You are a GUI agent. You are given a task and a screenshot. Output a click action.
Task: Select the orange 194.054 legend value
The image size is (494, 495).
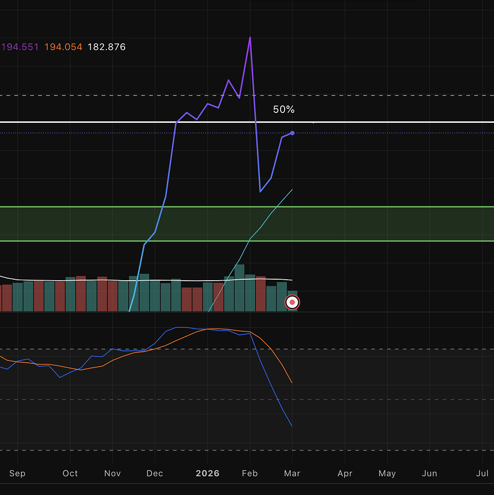coord(63,47)
